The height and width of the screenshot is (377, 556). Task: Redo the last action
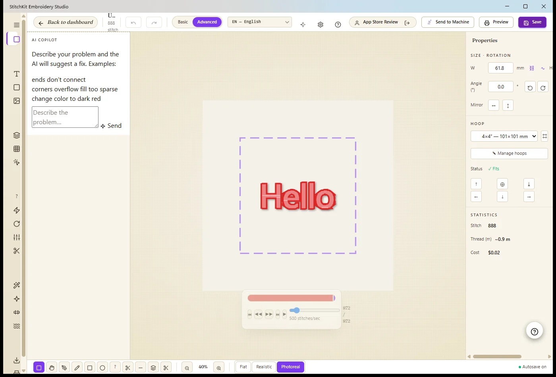[154, 22]
